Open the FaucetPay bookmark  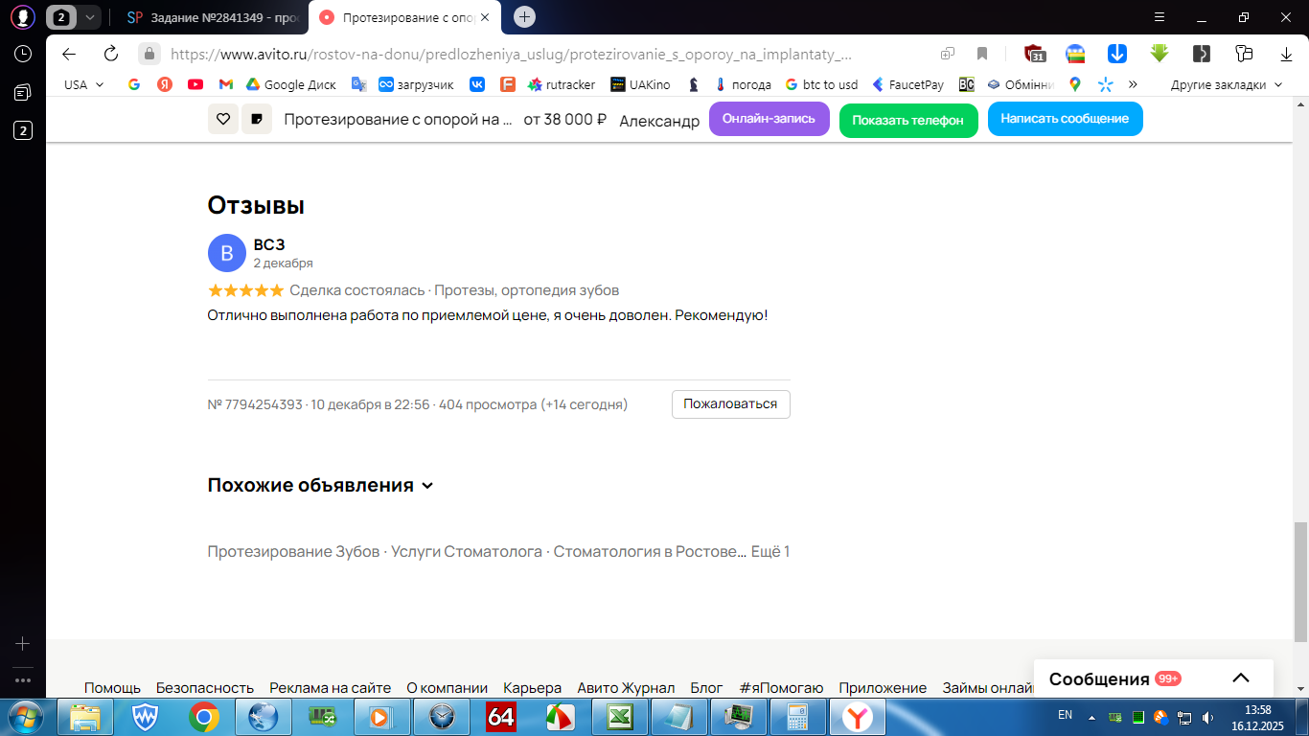point(907,84)
